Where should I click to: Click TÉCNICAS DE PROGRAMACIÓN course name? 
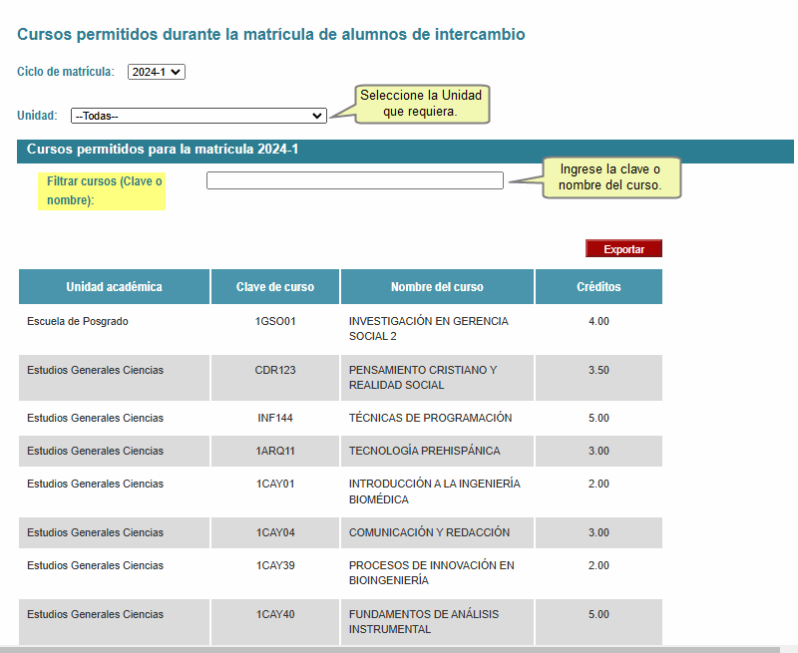(x=430, y=418)
